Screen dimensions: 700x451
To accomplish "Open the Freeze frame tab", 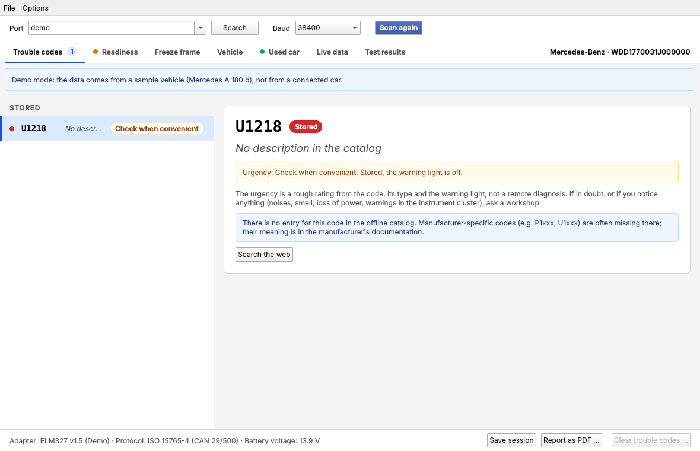I will click(177, 52).
